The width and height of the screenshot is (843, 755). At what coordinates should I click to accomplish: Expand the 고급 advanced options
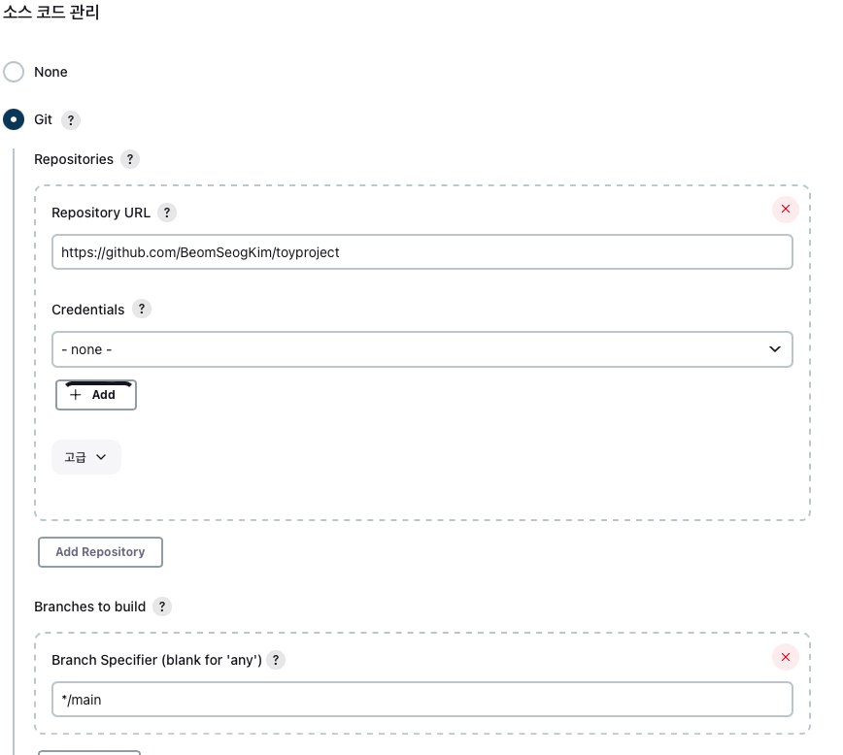(x=86, y=457)
